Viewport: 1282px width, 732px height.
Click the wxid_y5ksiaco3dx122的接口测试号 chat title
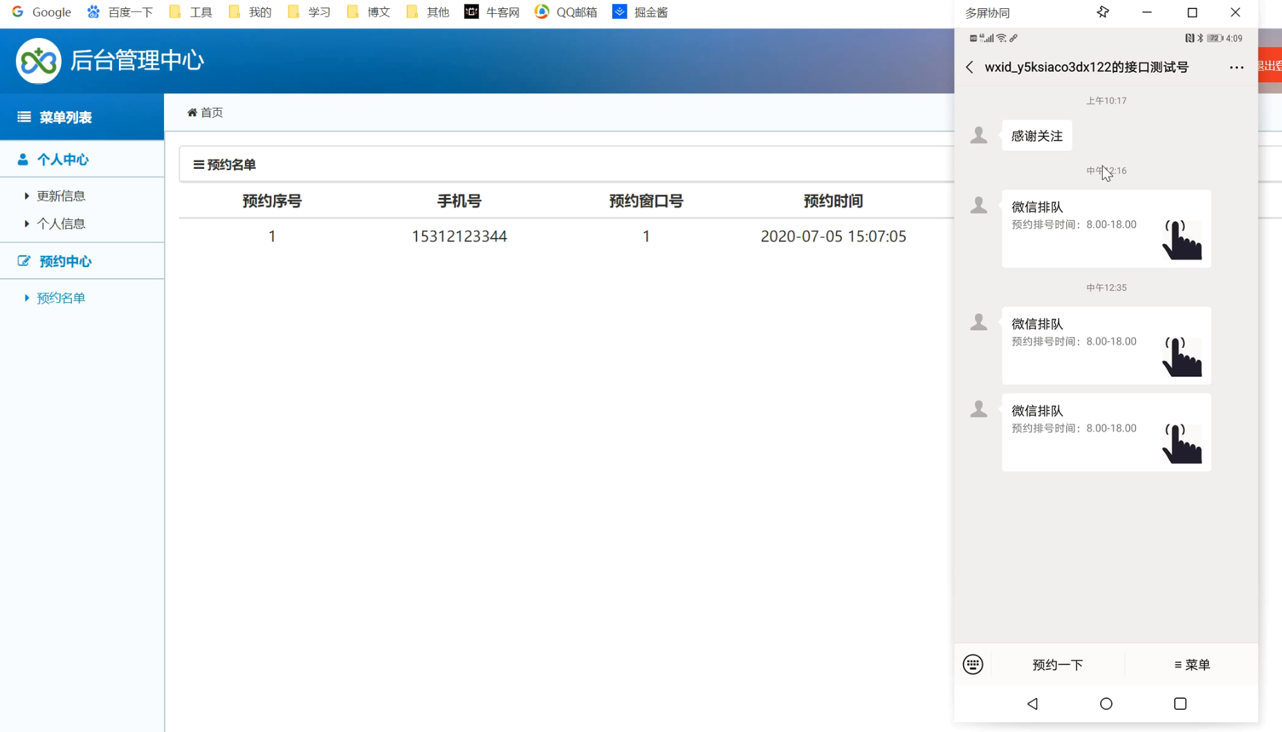(1086, 67)
